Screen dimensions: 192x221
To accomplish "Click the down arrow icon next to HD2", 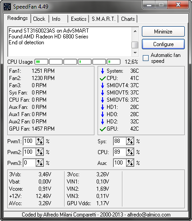I will click(x=103, y=122).
